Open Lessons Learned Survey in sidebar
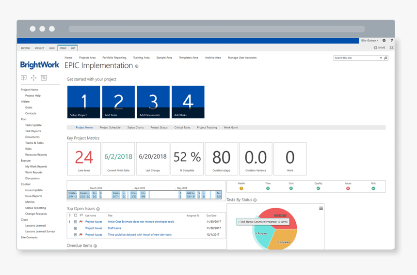The height and width of the screenshot is (275, 417). tap(40, 231)
